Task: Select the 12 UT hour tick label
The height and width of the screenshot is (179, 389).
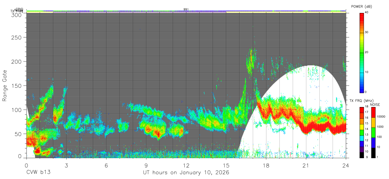Action: [x=186, y=165]
